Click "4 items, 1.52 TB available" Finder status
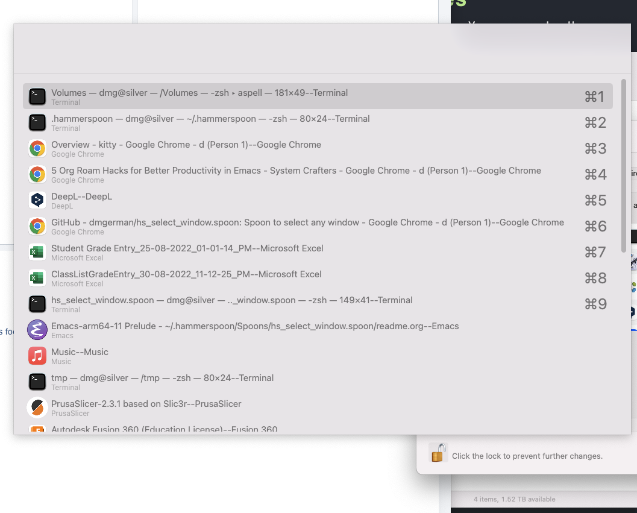637x513 pixels. click(514, 499)
